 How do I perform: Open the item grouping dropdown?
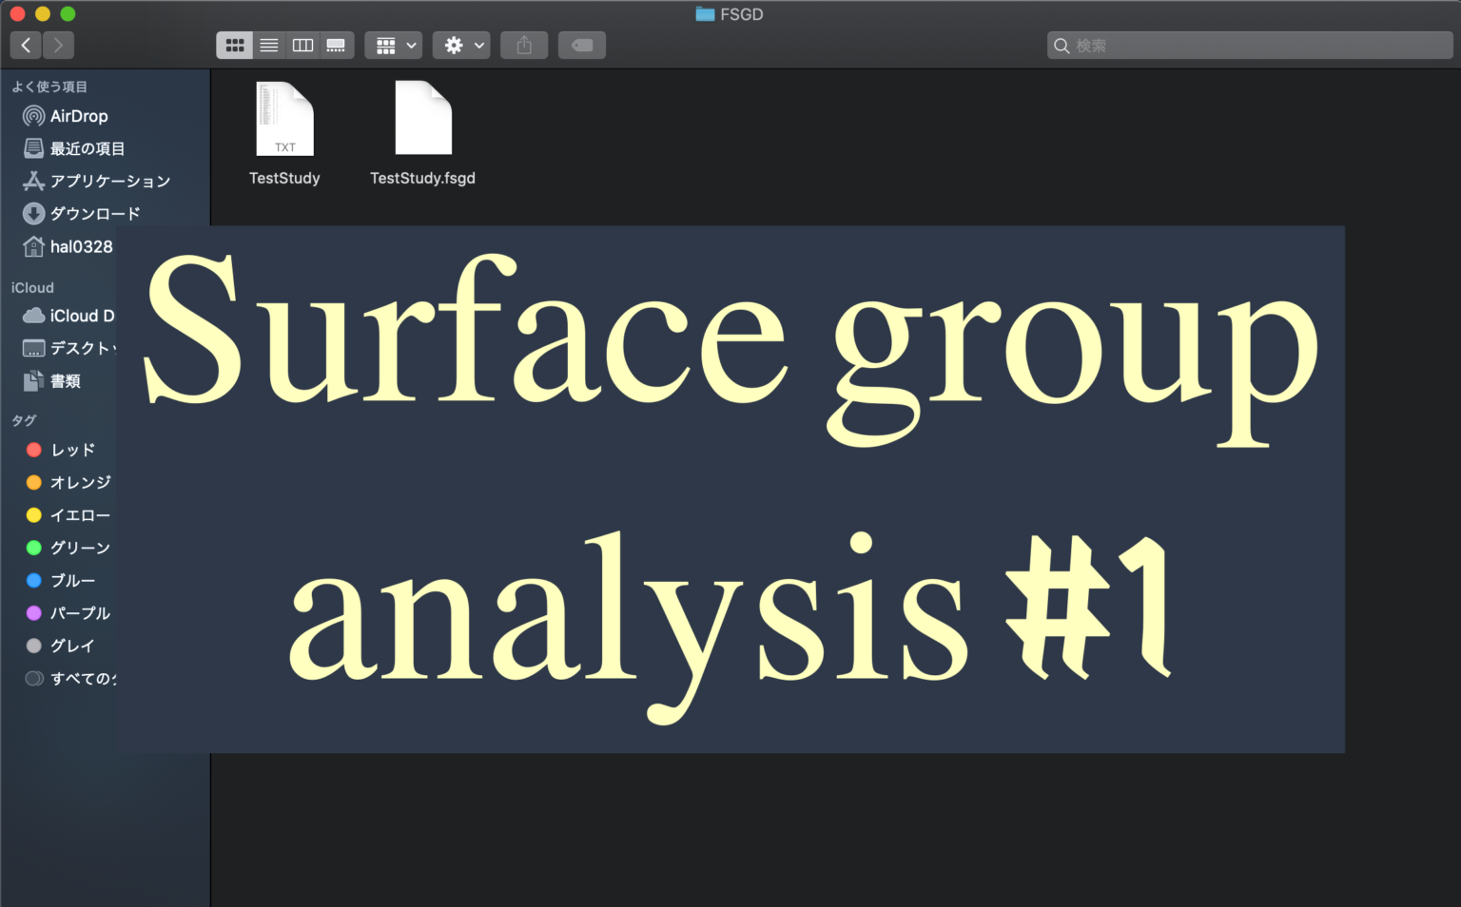click(x=393, y=45)
